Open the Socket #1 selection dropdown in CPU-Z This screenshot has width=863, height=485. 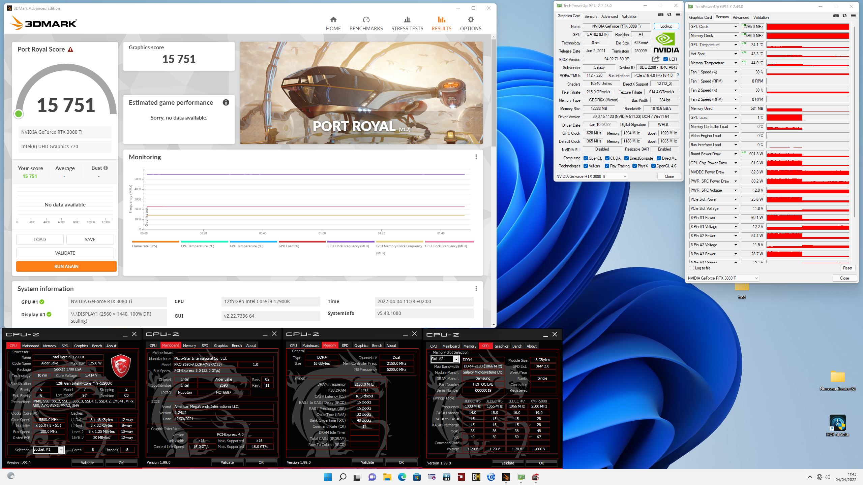[49, 450]
